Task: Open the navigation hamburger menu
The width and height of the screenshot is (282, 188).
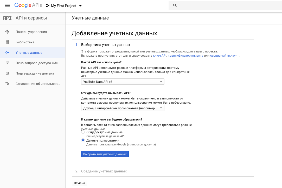Action: (x=7, y=5)
